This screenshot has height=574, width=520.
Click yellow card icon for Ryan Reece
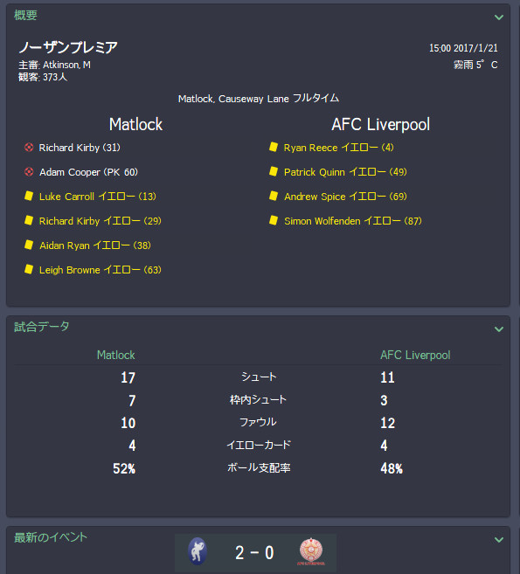click(x=274, y=147)
